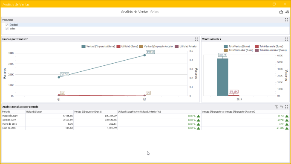Click Utilidad Anterior legend swatch

pos(177,46)
